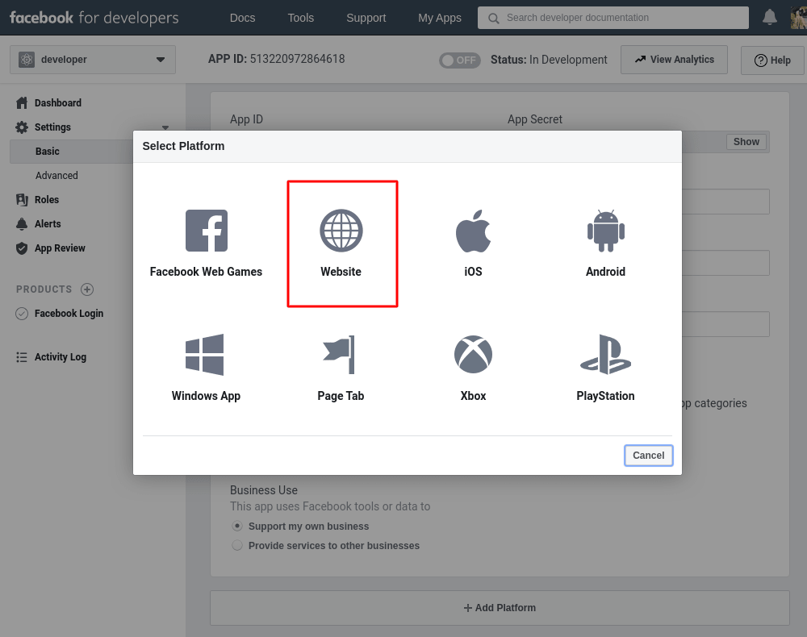This screenshot has height=637, width=807.
Task: Click the Settings gear icon in sidebar
Action: pyautogui.click(x=22, y=127)
